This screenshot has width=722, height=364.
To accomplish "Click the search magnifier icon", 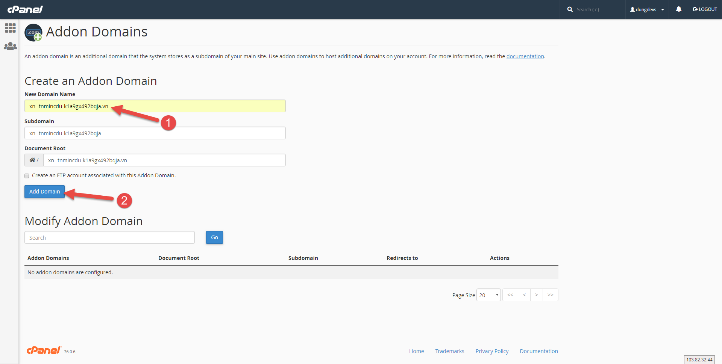I will tap(570, 9).
